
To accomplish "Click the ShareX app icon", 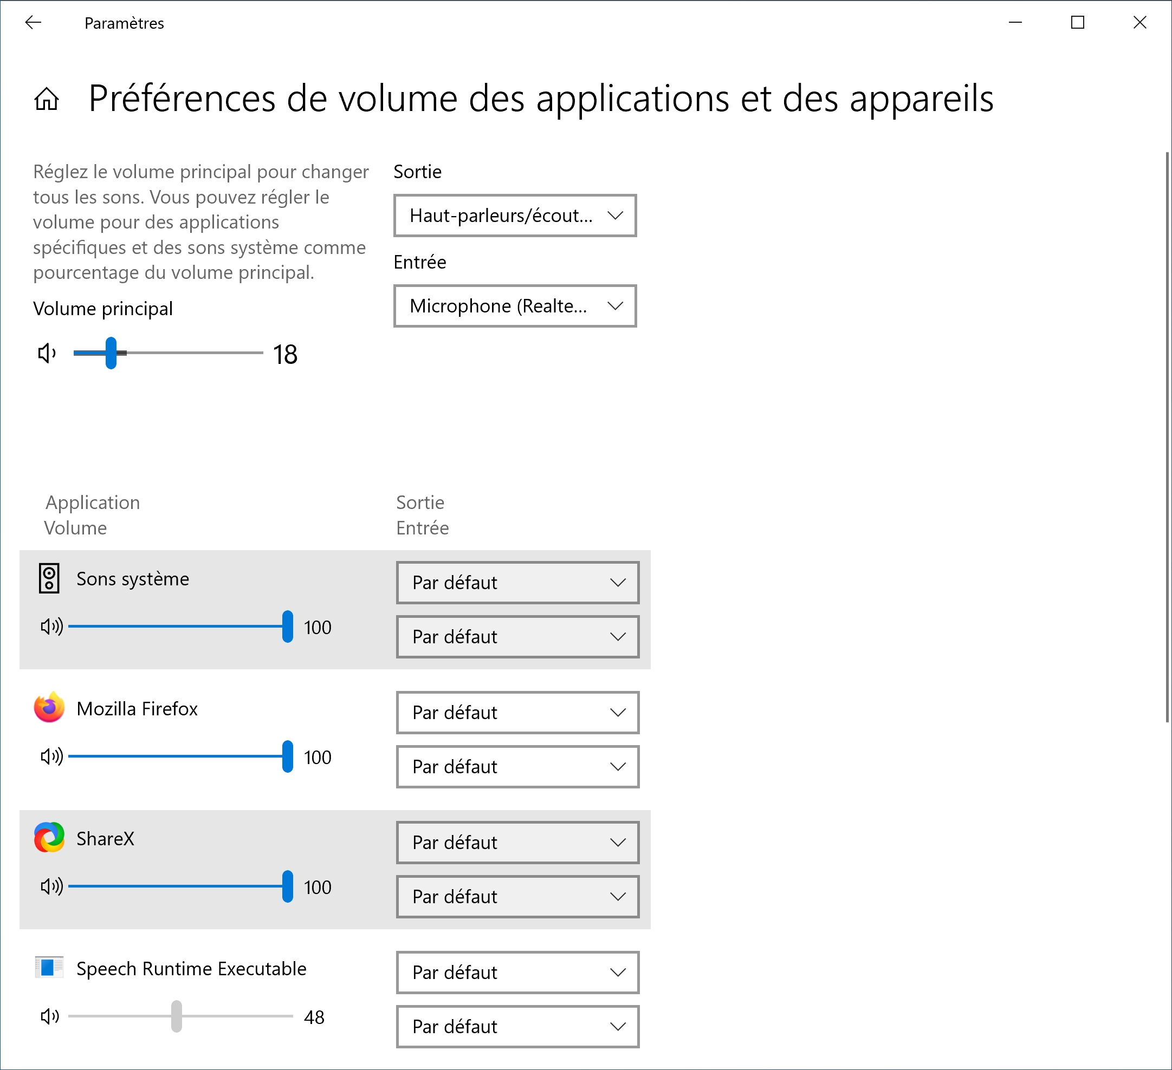I will click(x=49, y=838).
